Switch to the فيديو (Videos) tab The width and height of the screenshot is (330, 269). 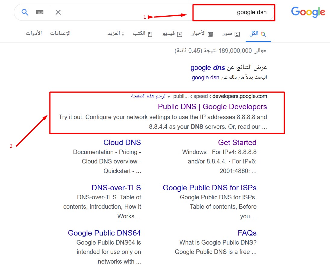coord(172,34)
